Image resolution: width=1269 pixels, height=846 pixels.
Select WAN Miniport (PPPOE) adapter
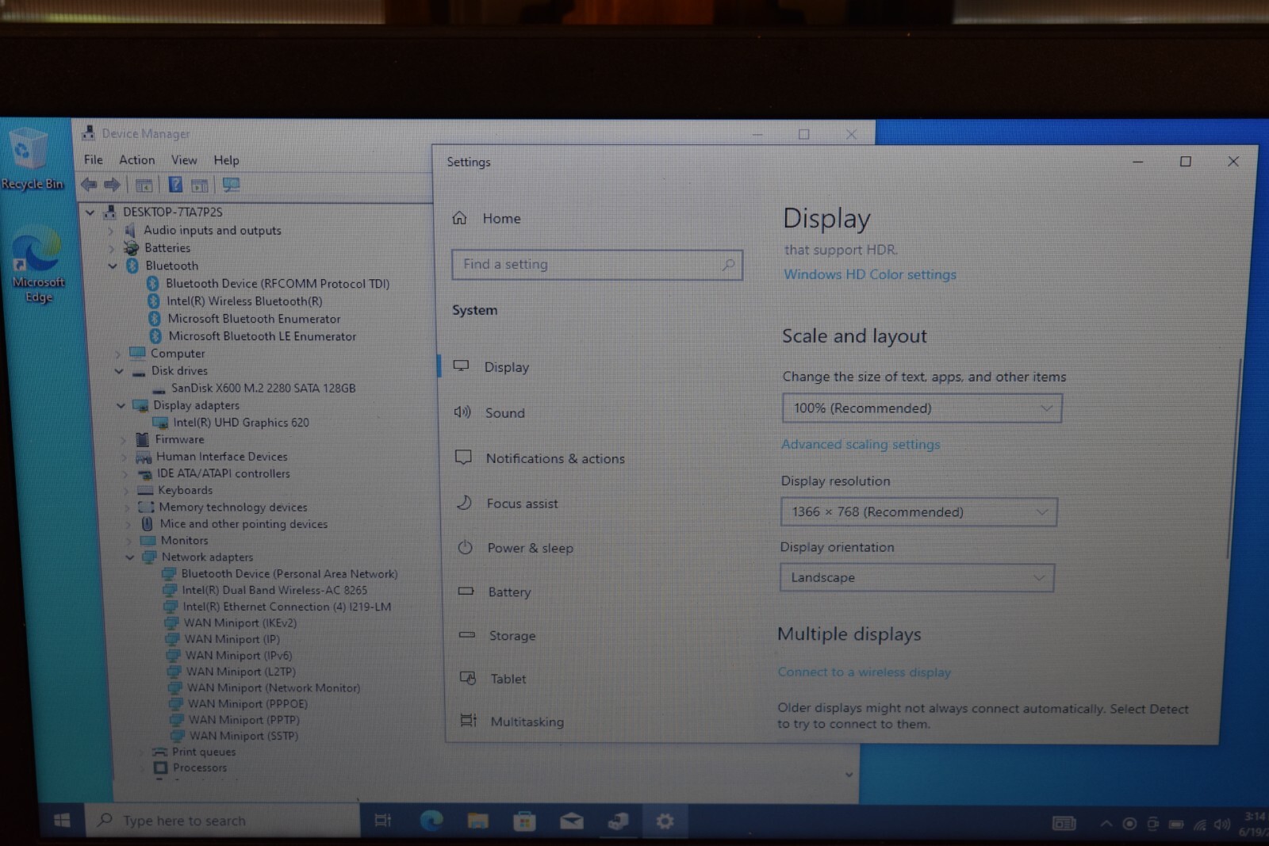247,704
